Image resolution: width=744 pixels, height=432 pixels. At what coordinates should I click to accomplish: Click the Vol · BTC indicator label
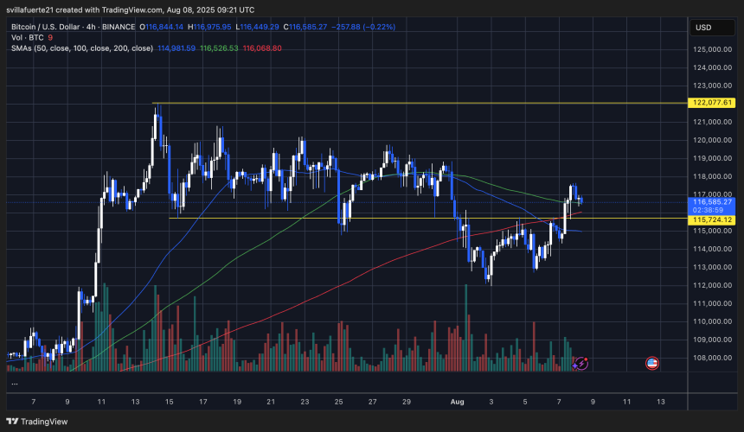[28, 37]
